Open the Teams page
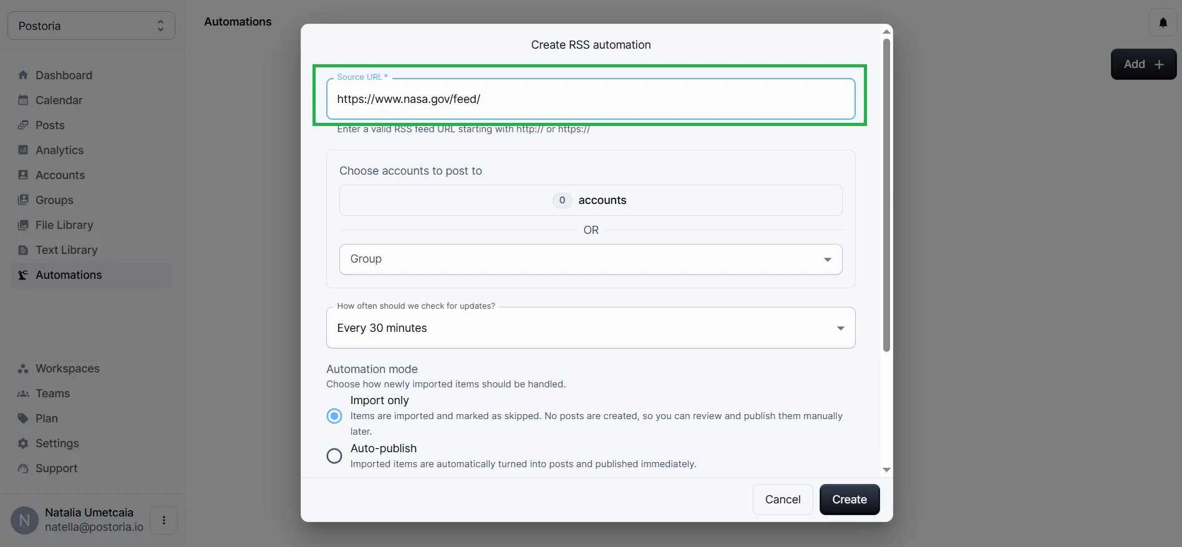The width and height of the screenshot is (1182, 547). point(91,393)
